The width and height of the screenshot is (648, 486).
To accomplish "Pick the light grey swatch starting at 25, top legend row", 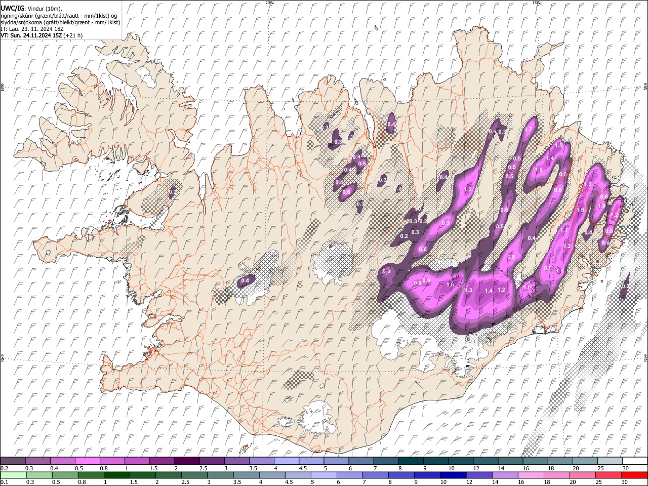I will point(610,461).
